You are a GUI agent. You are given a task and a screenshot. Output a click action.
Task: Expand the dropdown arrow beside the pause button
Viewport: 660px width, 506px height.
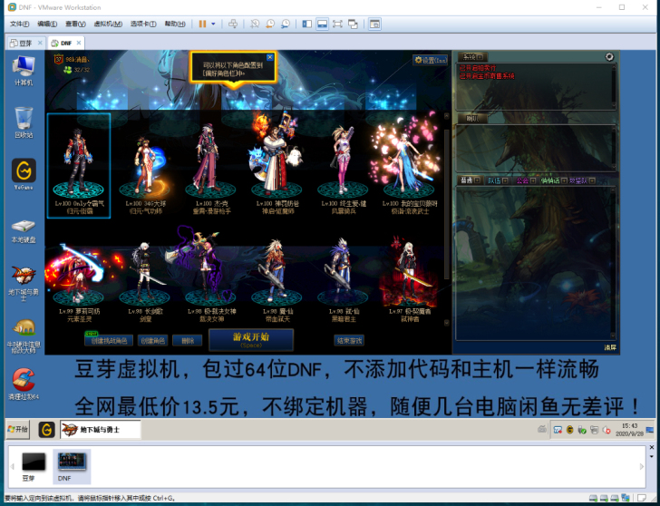[x=214, y=24]
